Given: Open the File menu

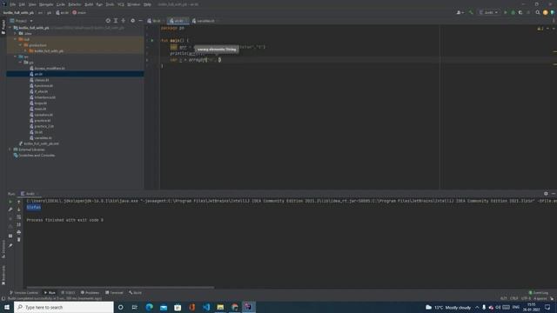Looking at the screenshot, I should [x=13, y=4].
